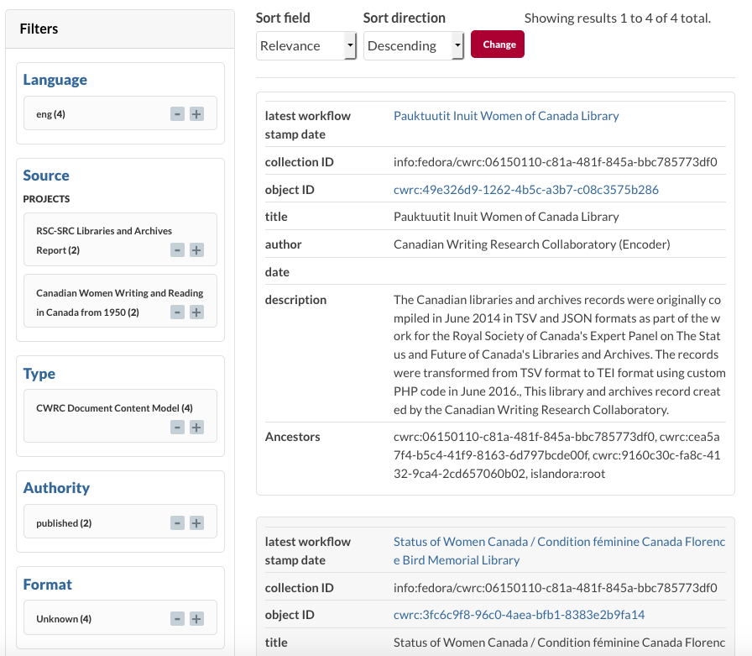This screenshot has height=656, width=752.
Task: Click the second record's collection ID value
Action: point(556,588)
